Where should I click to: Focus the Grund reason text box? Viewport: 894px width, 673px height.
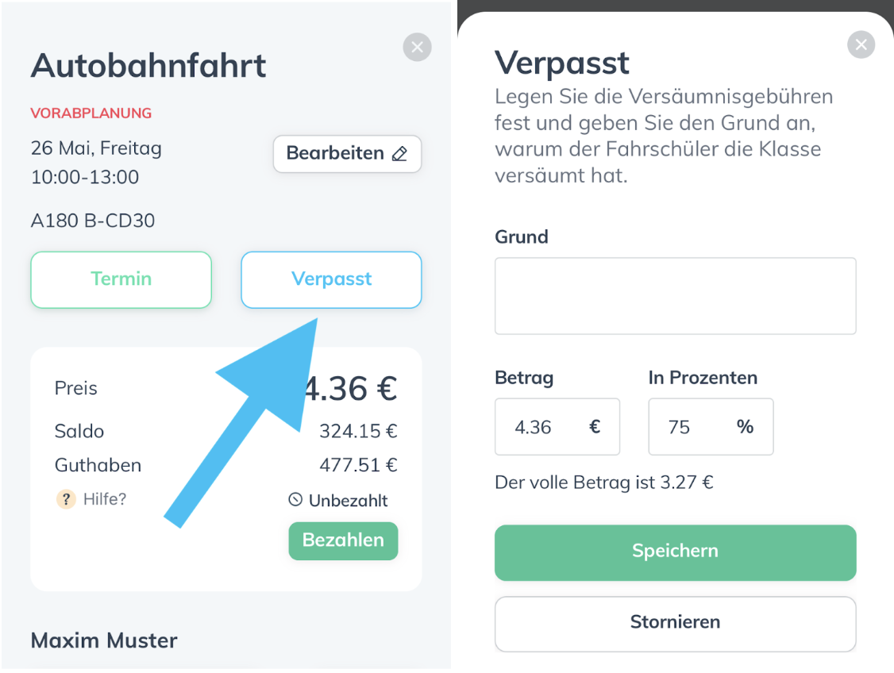pos(675,296)
